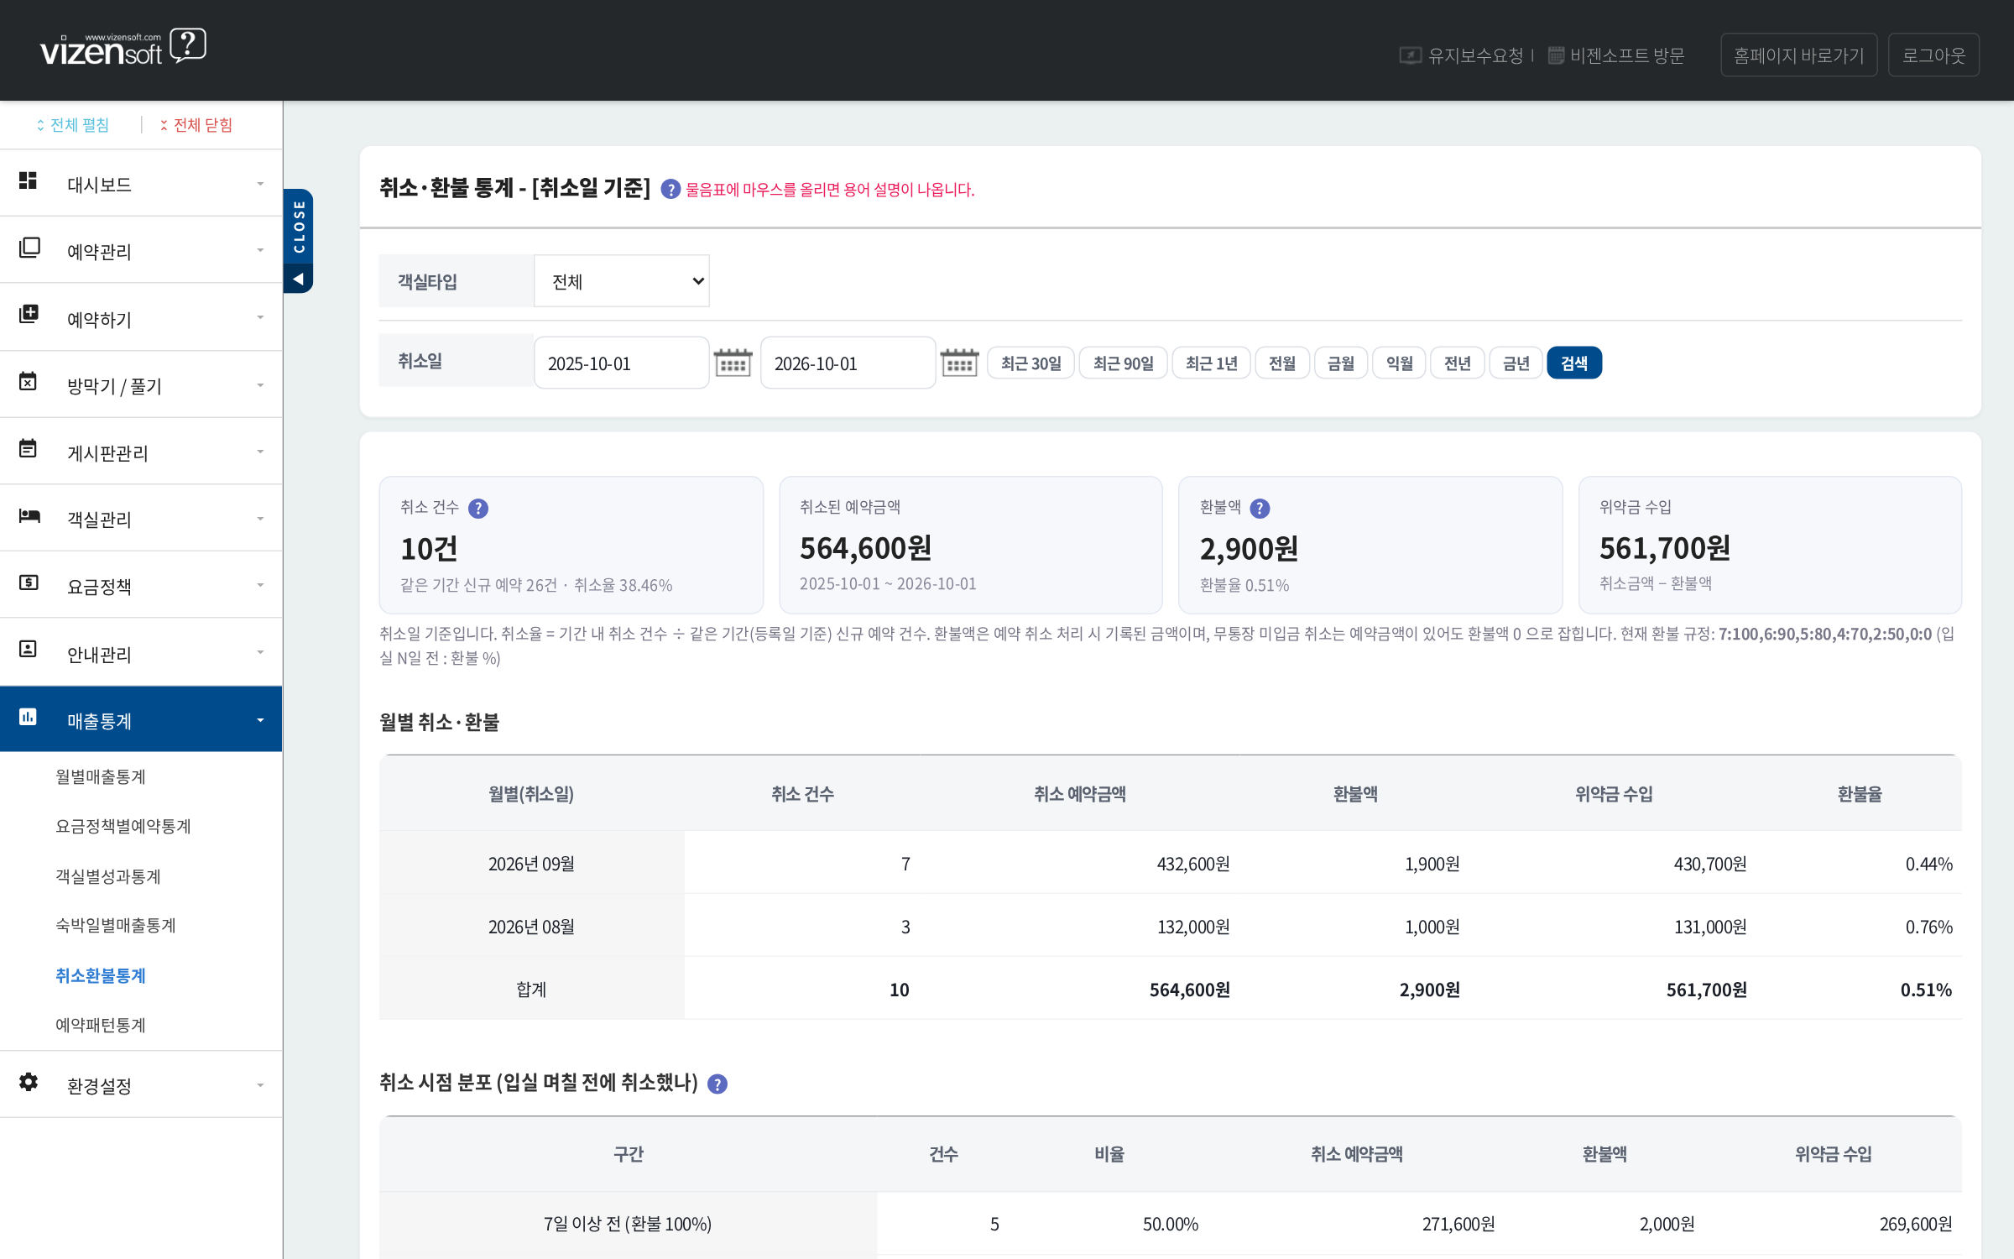Click the 비젠소프트 방문 building icon
The image size is (2014, 1259).
pos(1556,55)
